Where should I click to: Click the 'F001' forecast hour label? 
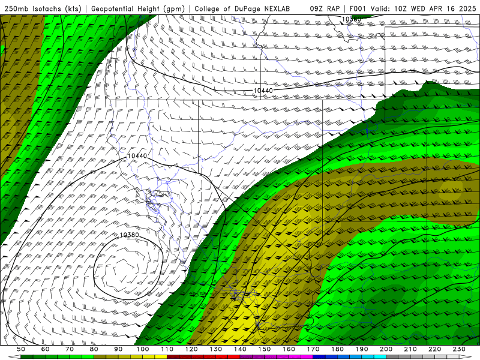pyautogui.click(x=357, y=8)
